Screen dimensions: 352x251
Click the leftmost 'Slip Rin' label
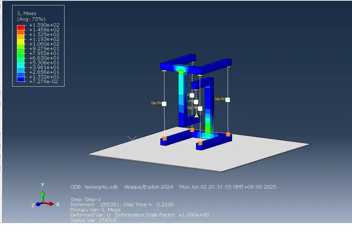tap(156, 103)
